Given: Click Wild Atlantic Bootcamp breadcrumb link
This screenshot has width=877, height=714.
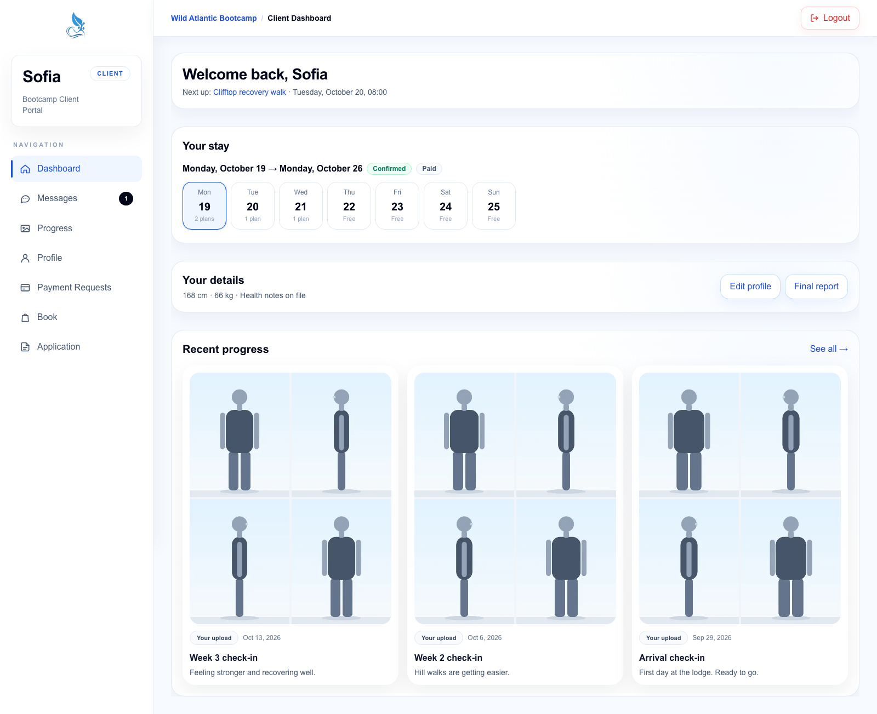Looking at the screenshot, I should [214, 18].
